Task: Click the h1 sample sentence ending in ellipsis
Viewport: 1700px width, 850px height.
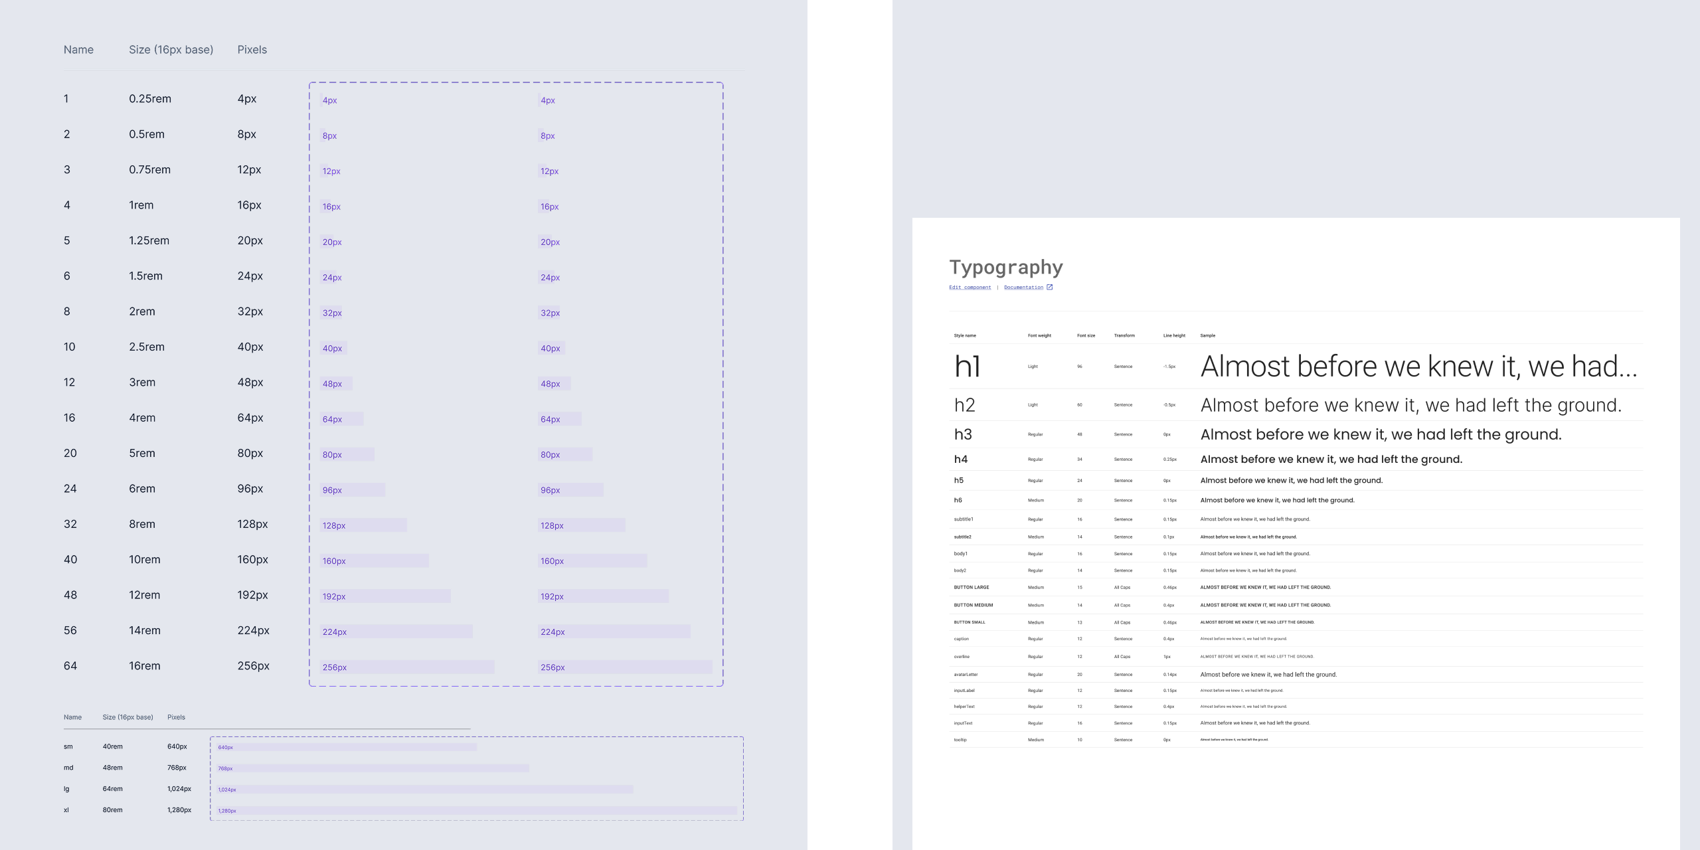Action: point(1419,367)
